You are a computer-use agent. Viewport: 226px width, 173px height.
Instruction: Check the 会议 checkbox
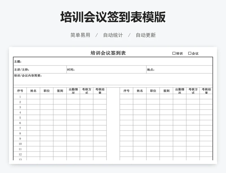click(190, 53)
